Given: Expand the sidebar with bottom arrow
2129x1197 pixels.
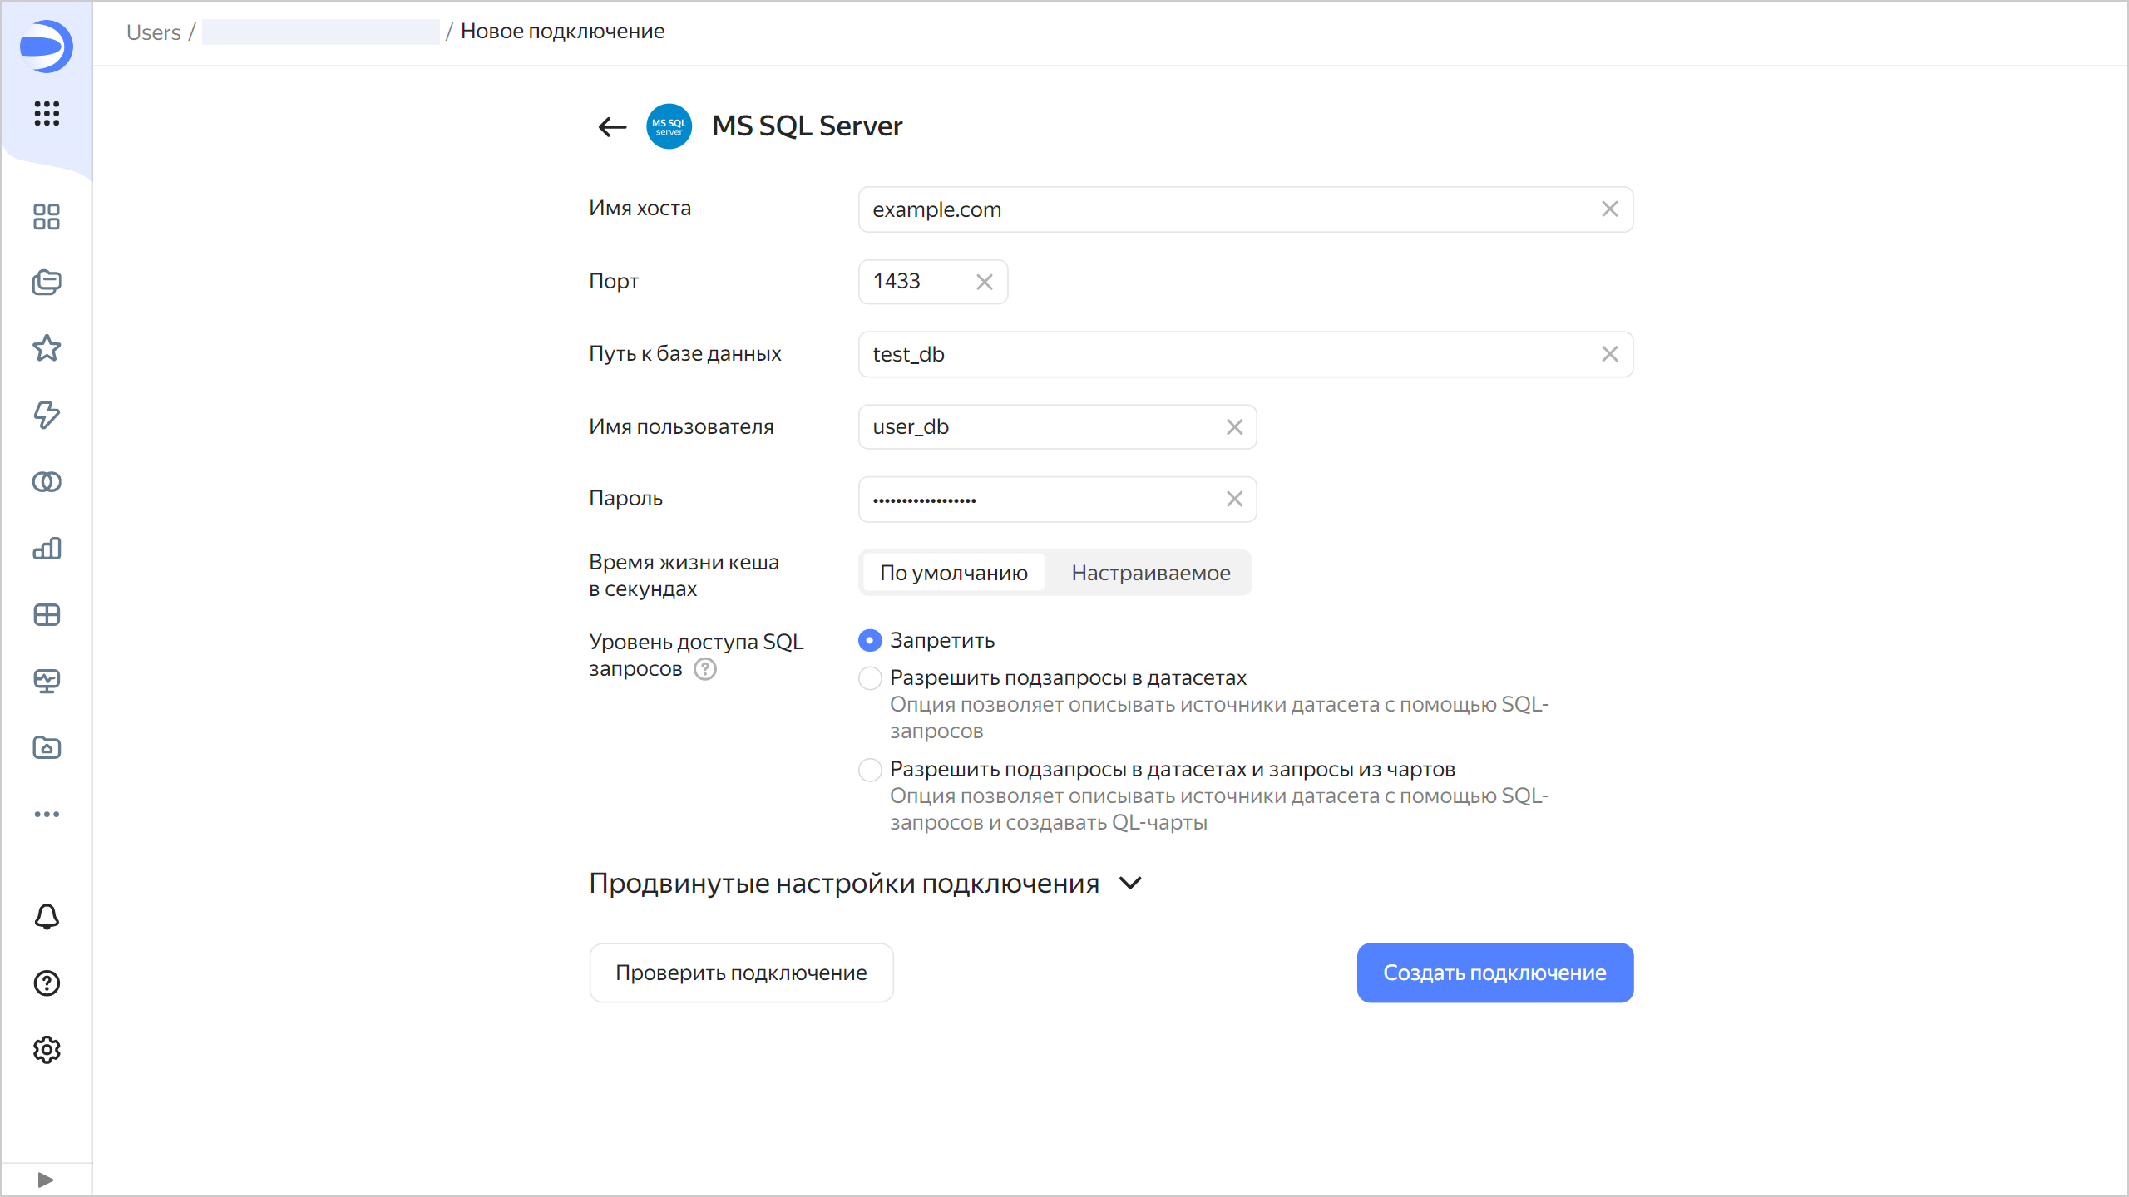Looking at the screenshot, I should pos(46,1180).
